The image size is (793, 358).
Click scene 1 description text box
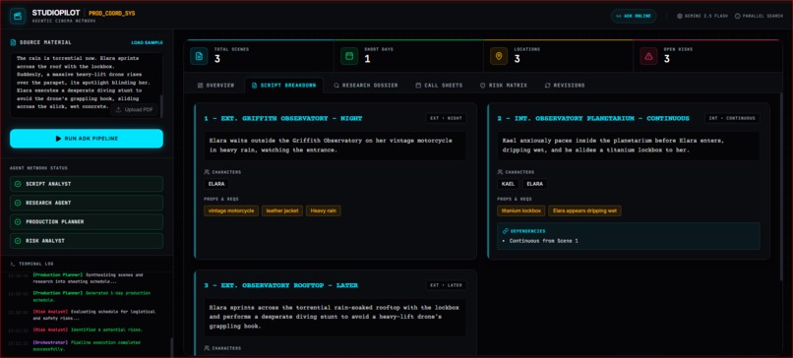335,146
